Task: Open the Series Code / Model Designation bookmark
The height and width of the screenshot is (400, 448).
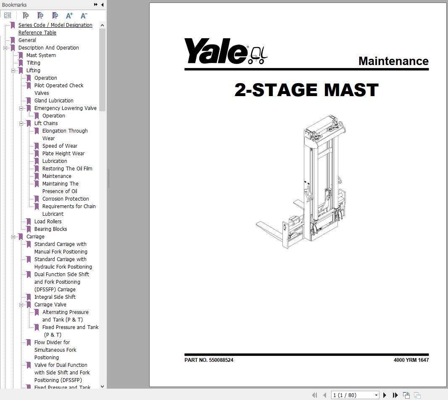Action: point(55,25)
